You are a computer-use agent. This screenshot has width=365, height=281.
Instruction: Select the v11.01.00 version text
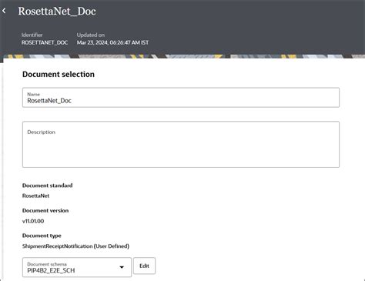coord(33,221)
